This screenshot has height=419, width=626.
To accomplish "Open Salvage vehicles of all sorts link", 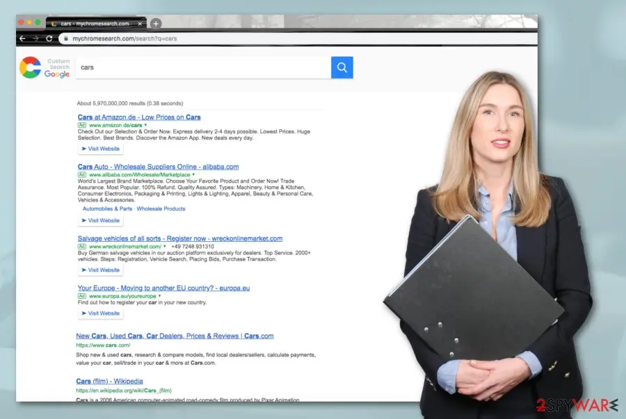I will [180, 238].
